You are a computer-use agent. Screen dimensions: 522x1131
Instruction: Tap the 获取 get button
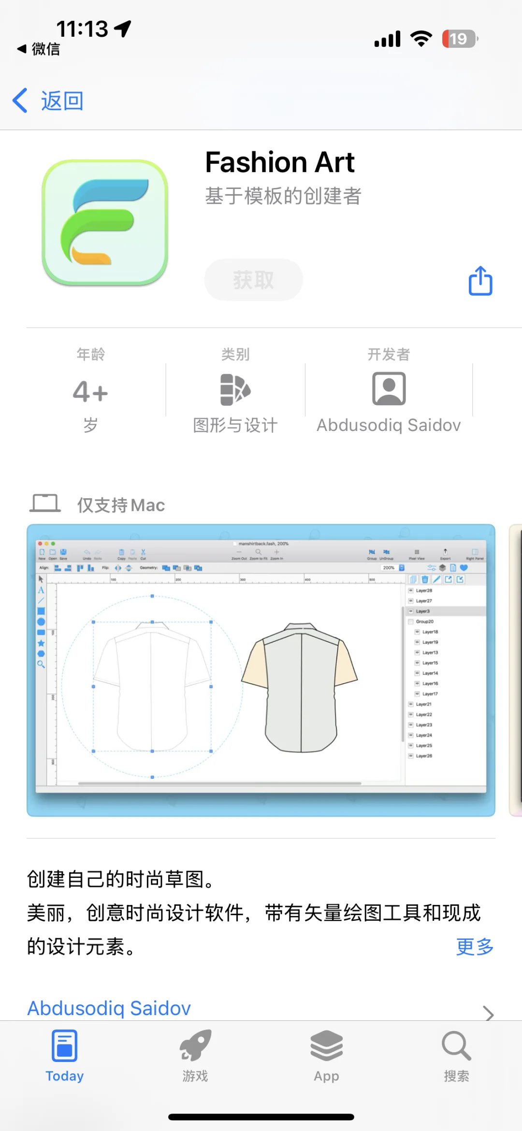(x=254, y=280)
